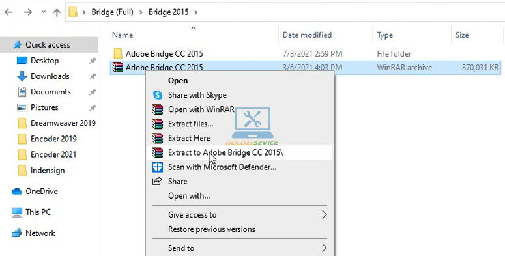The image size is (505, 256).
Task: Click the Share arrow icon
Action: (157, 181)
